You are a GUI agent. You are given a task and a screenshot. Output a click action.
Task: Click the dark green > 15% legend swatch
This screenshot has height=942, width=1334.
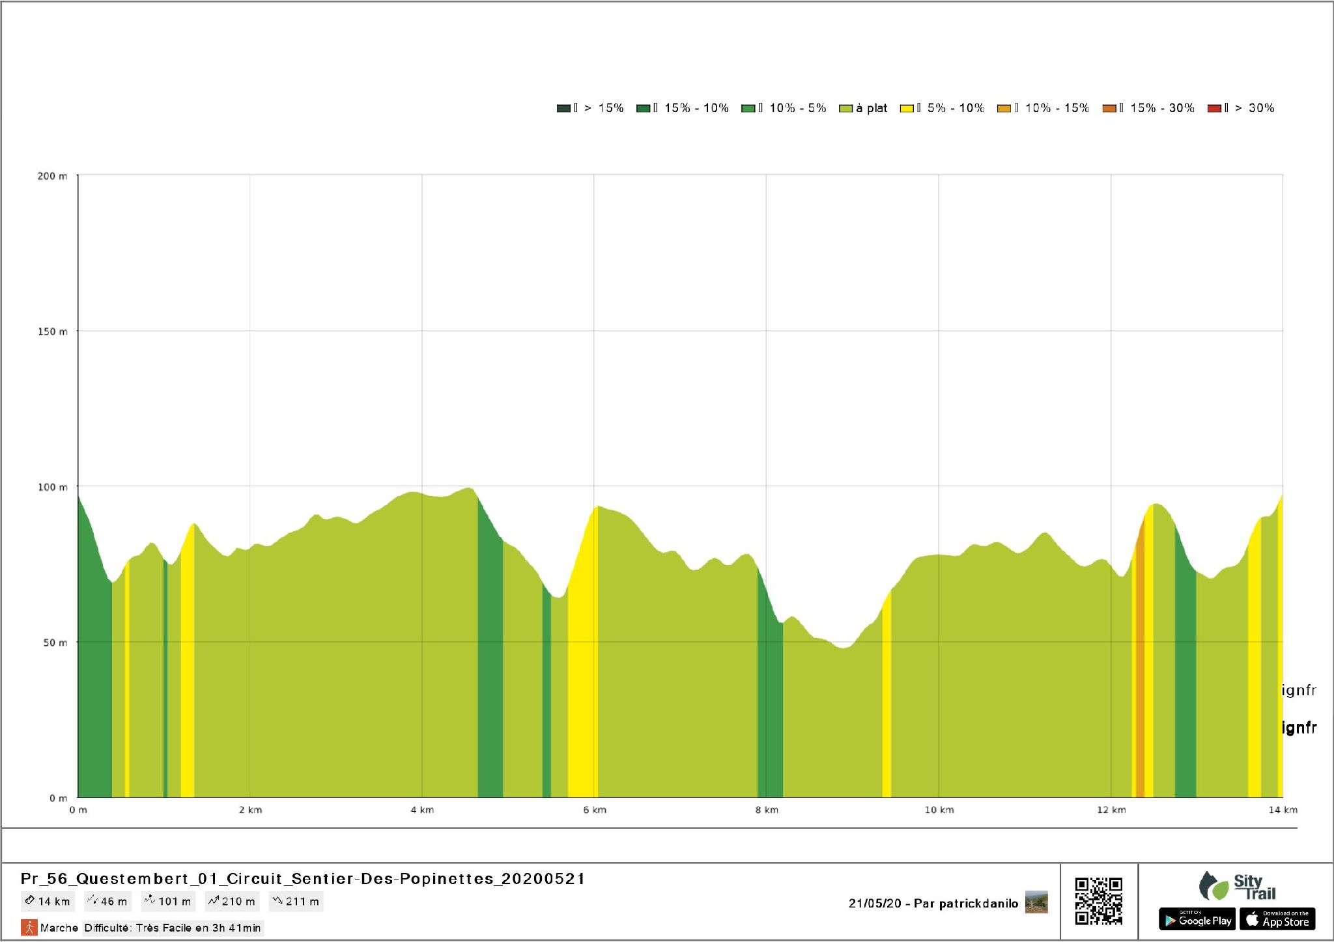[563, 108]
